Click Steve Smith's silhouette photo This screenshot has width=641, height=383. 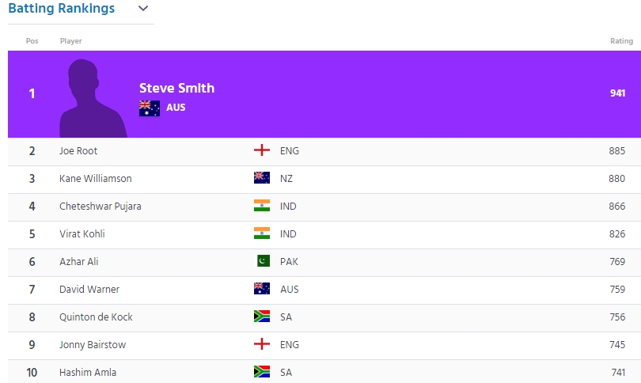[x=93, y=97]
